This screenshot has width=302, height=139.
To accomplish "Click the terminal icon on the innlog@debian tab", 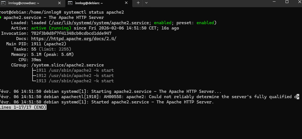I will tap(70, 3).
